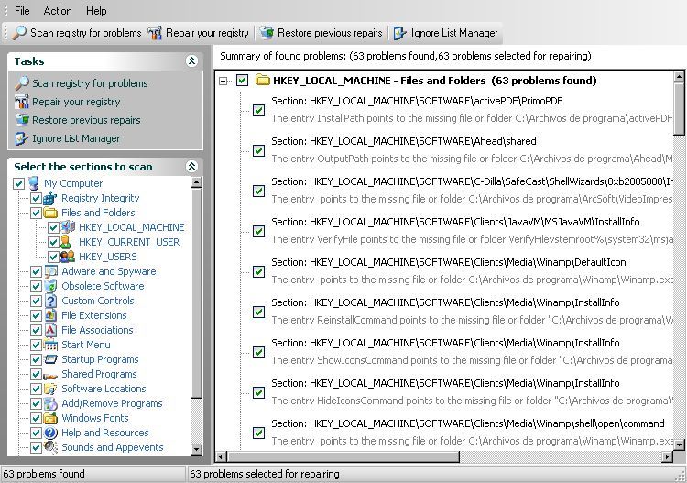The width and height of the screenshot is (687, 483).
Task: Select the Winamp\shell\open\command section entry text
Action: click(x=468, y=423)
